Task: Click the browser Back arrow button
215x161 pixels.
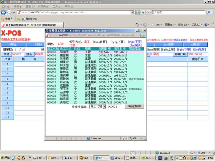Action: [4, 12]
